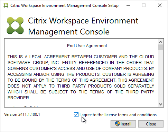Click the agreement scrollbar's up arrow
The height and width of the screenshot is (132, 168).
tap(160, 42)
